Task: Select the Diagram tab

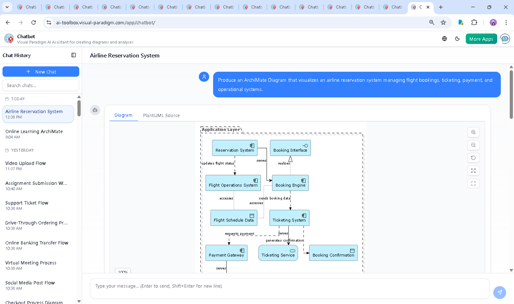Action: (124, 115)
